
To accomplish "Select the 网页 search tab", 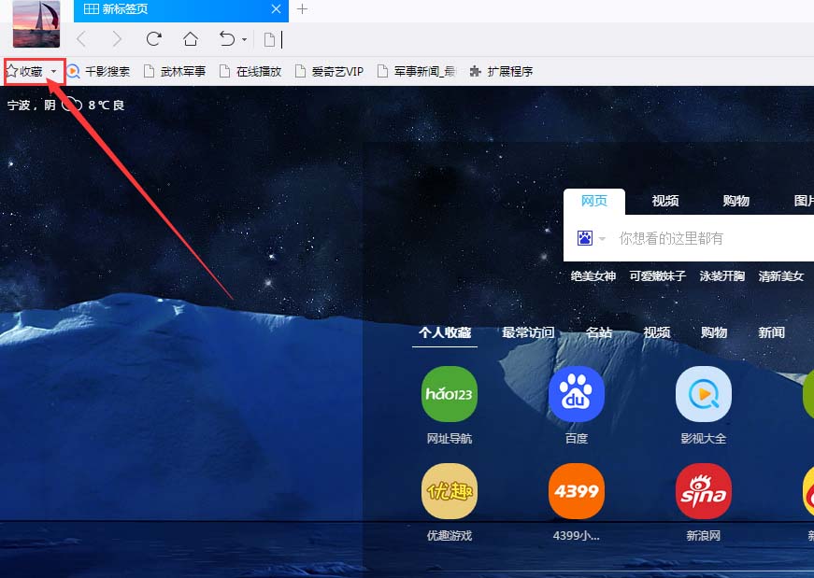I will pyautogui.click(x=594, y=201).
